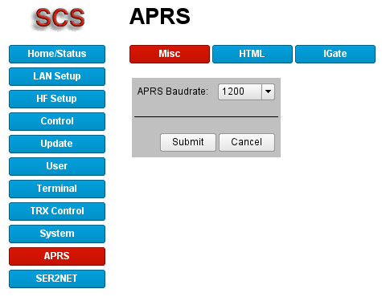Click the SCS logo
This screenshot has width=382, height=297.
tap(60, 18)
